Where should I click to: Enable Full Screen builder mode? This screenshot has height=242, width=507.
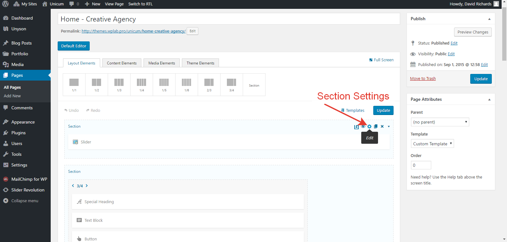click(382, 60)
